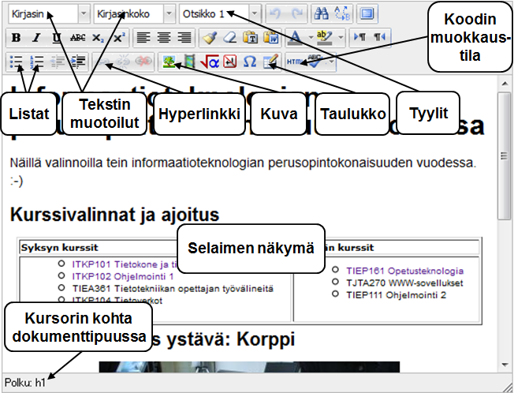Click the prevent automatic linking icon
Image resolution: width=514 pixels, height=393 pixels.
[x=143, y=62]
